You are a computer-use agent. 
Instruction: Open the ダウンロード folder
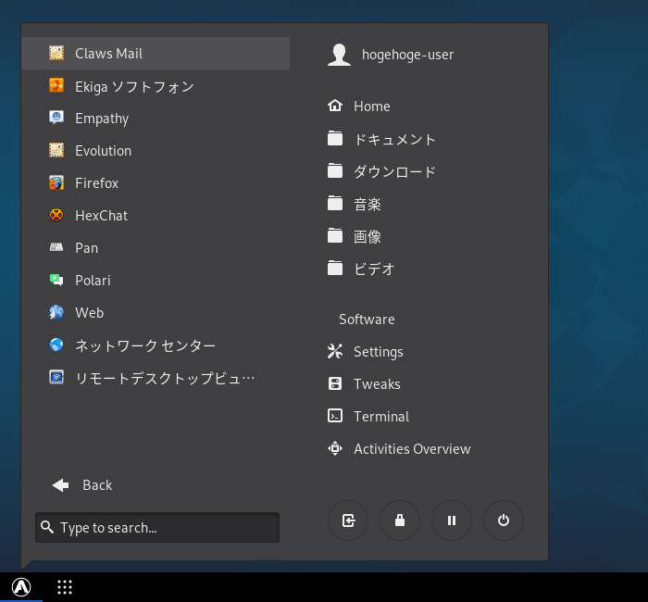[x=430, y=171]
